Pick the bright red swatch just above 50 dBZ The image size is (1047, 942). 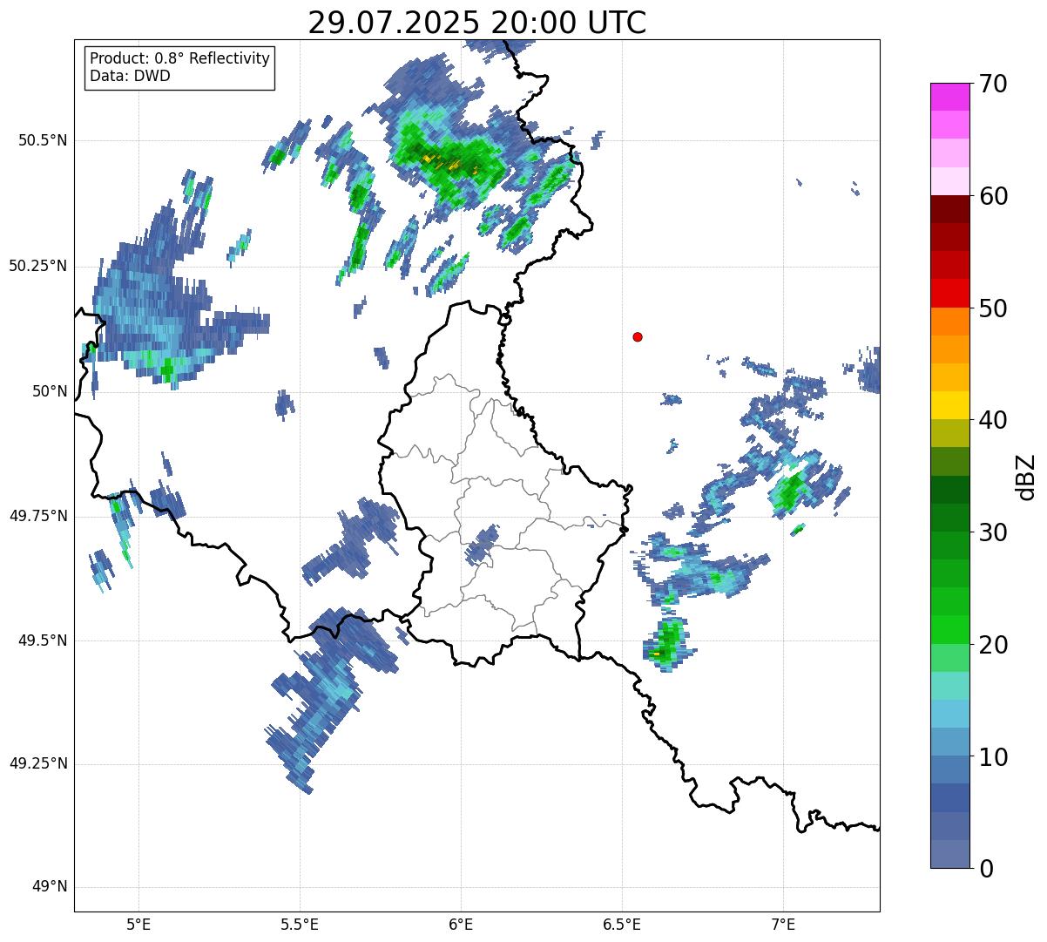tap(949, 293)
